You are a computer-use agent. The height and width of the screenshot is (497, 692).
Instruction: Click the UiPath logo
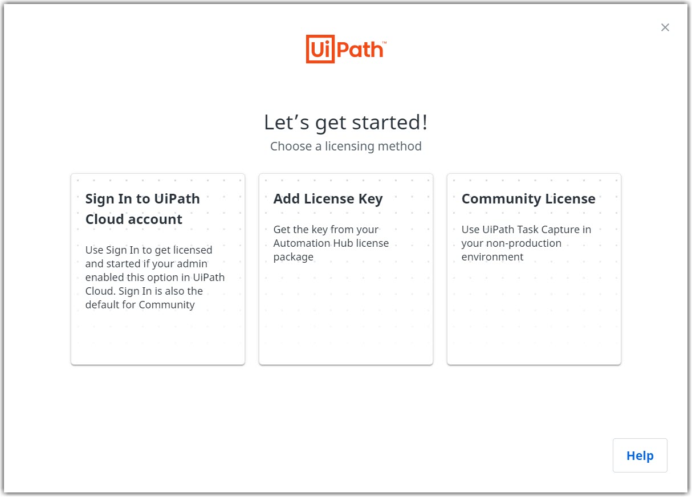point(346,49)
